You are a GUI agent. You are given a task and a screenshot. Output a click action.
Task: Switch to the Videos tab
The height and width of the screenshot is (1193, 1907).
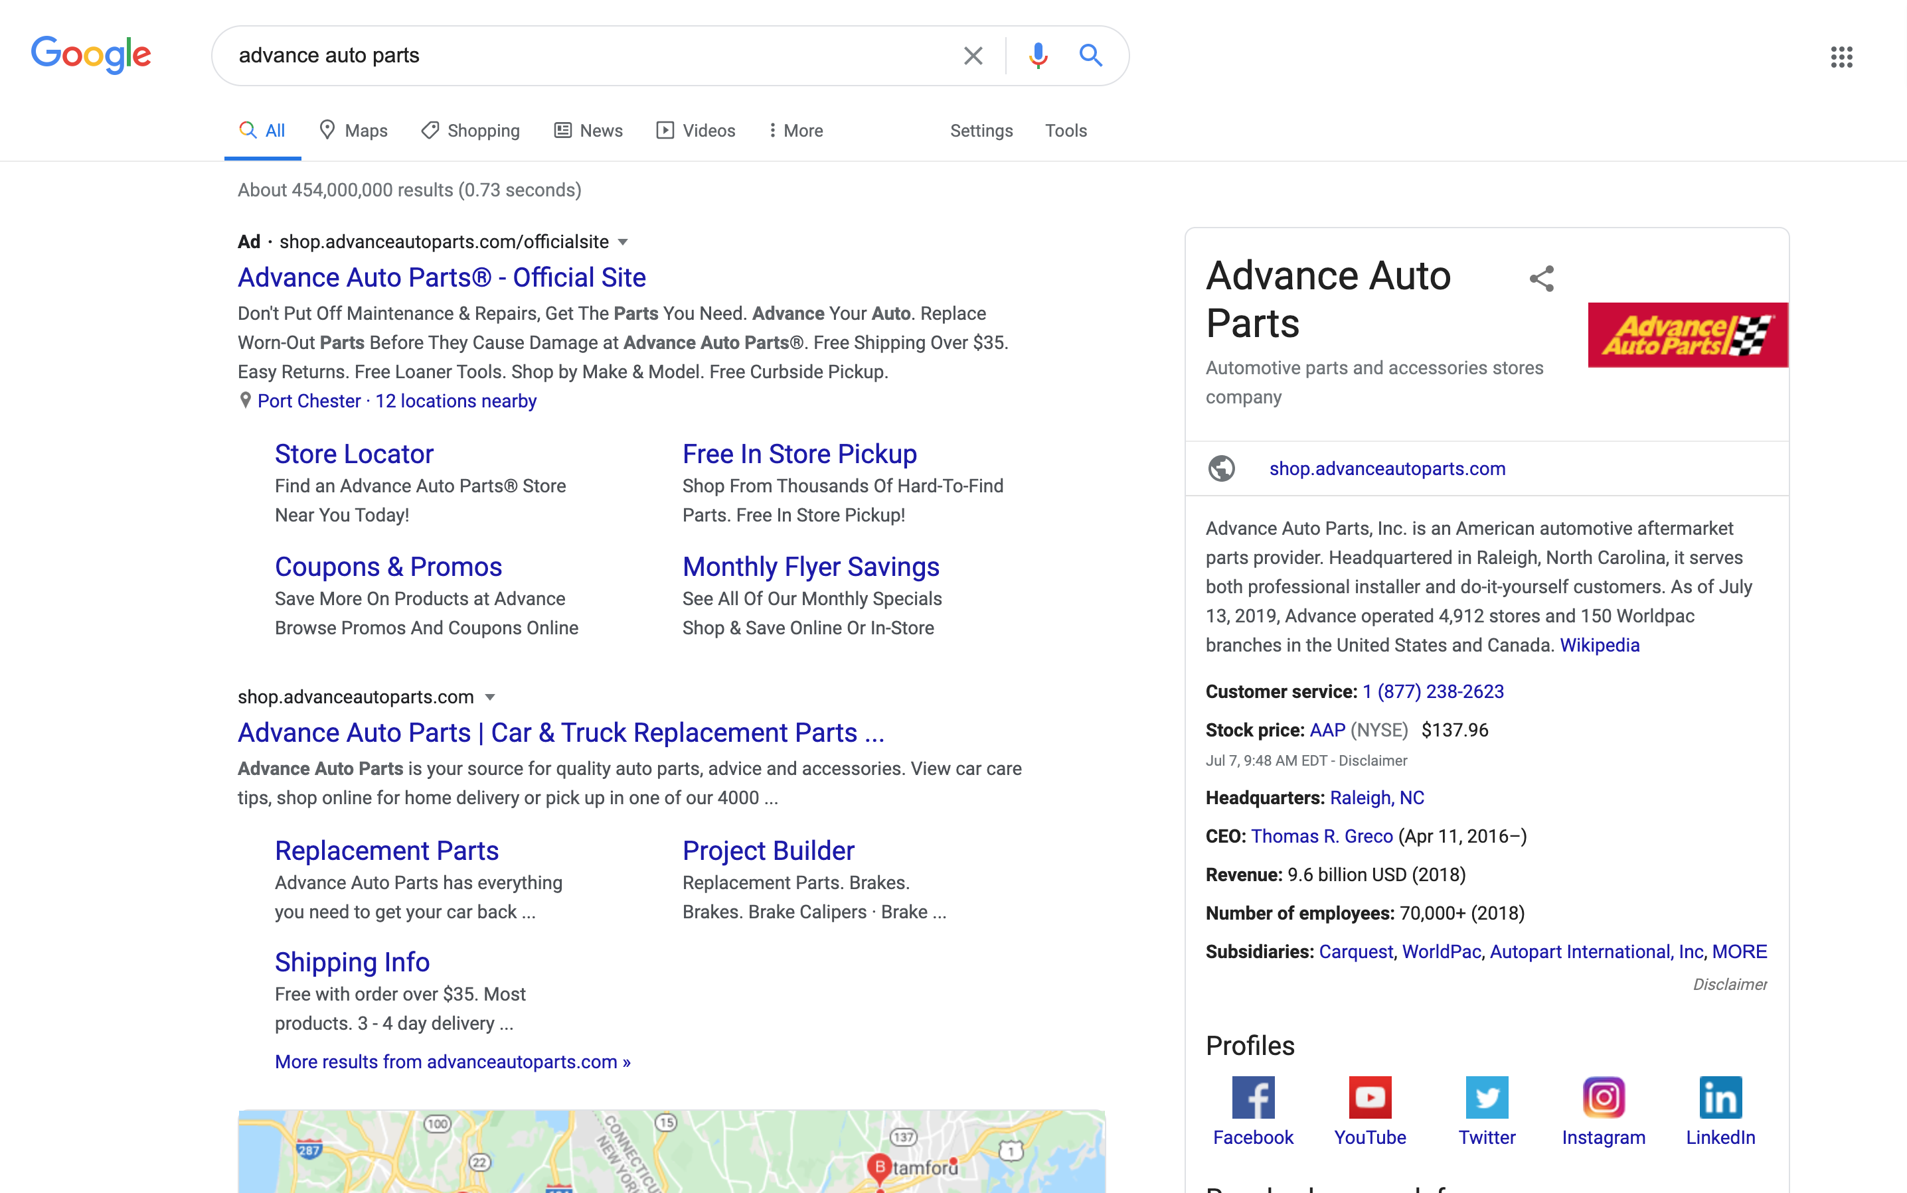(696, 130)
